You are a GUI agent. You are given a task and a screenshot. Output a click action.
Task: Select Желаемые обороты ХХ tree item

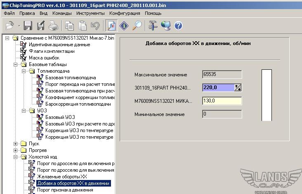62,177
